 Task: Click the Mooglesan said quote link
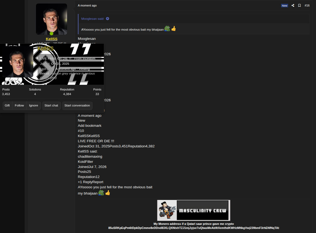tap(93, 19)
